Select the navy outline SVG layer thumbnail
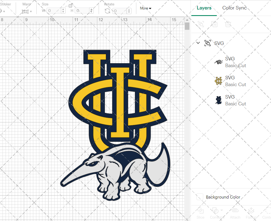The image size is (271, 221). pos(218,100)
